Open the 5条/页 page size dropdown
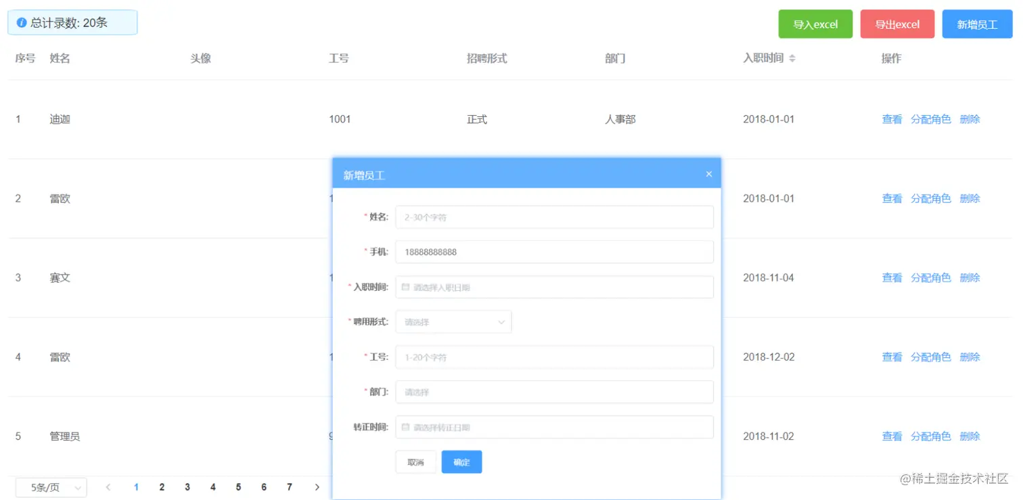 (51, 487)
